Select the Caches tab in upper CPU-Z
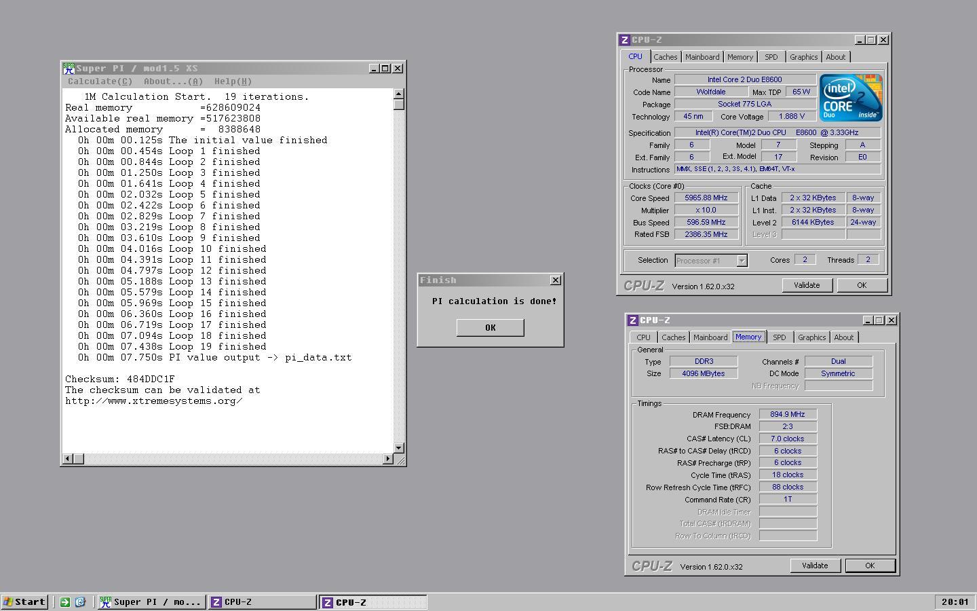The height and width of the screenshot is (611, 977). click(666, 57)
